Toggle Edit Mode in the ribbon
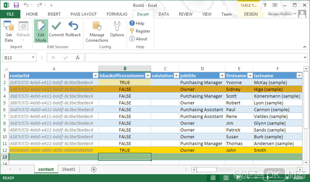The width and height of the screenshot is (310, 182). click(41, 32)
